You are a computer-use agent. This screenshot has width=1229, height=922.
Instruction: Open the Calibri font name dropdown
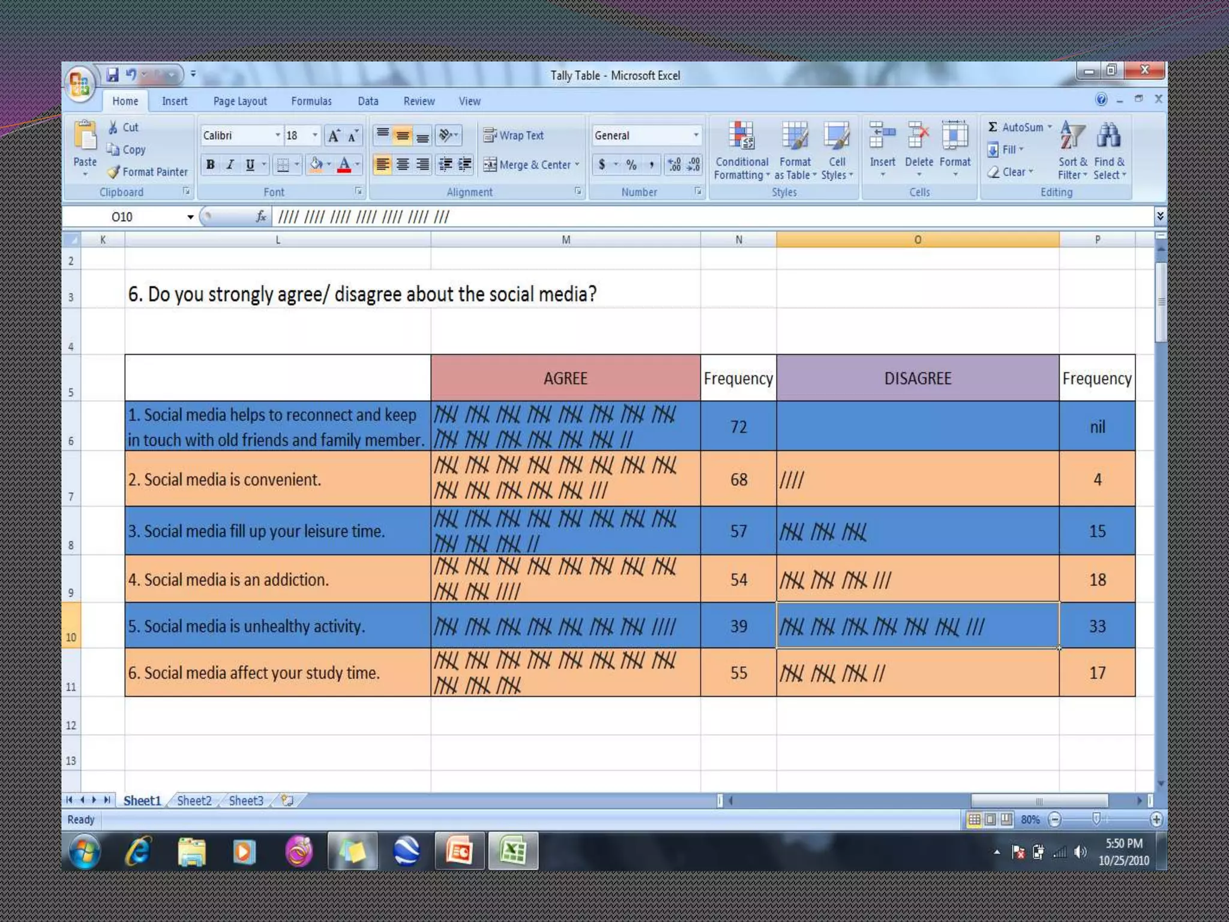277,136
